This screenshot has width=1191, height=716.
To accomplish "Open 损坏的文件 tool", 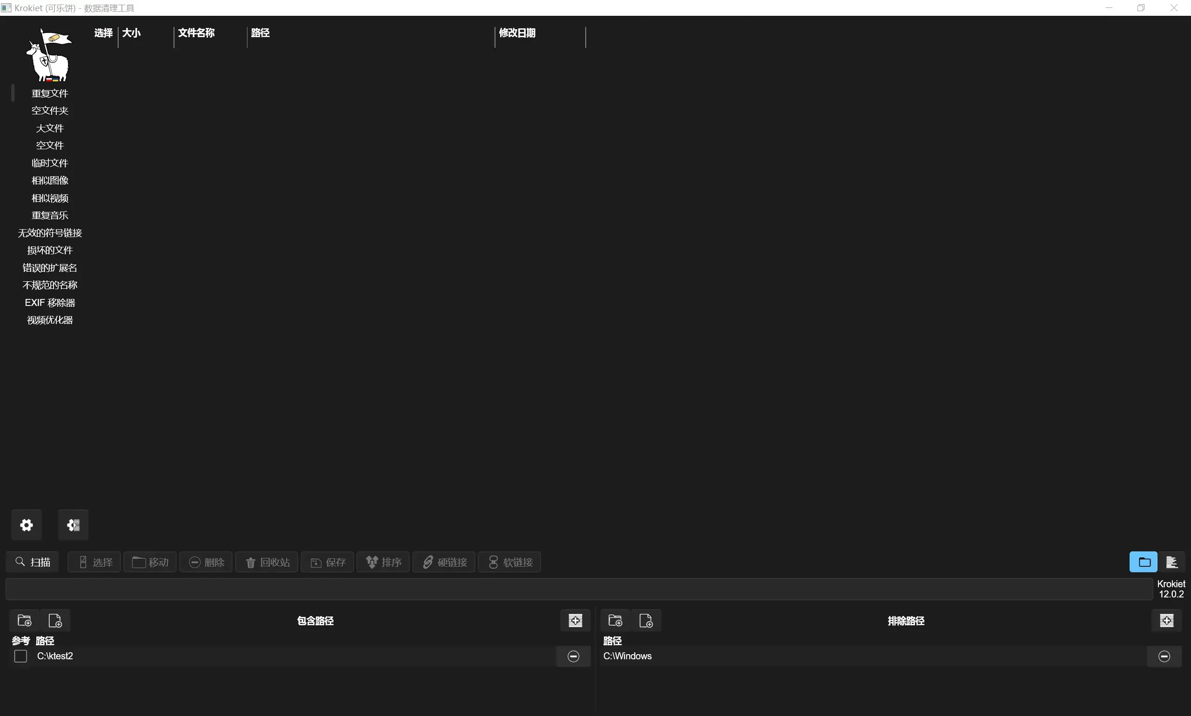I will coord(50,250).
